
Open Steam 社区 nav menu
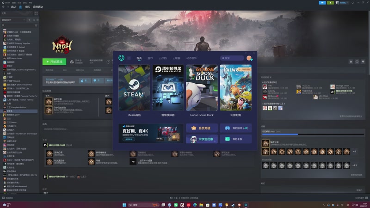(27, 7)
